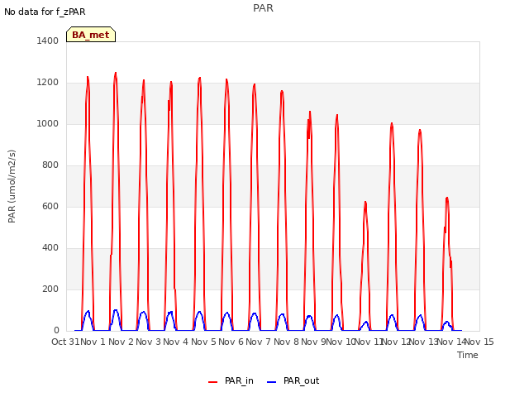
Task: Click the Nov 8 x-axis tick label
Action: click(x=286, y=342)
